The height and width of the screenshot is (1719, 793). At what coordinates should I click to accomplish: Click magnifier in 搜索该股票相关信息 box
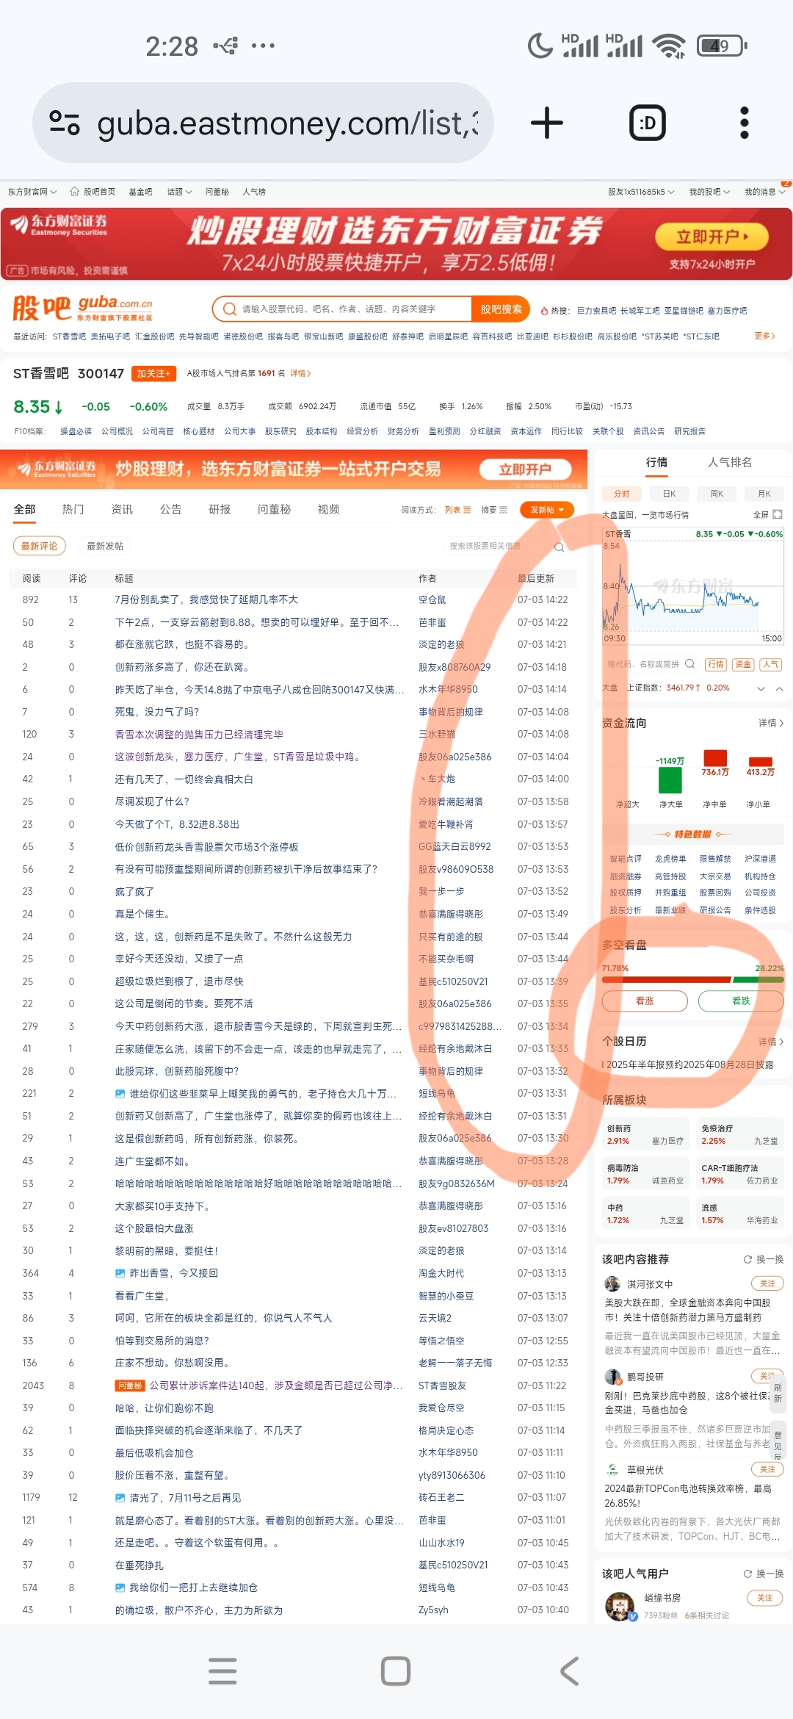(x=560, y=547)
